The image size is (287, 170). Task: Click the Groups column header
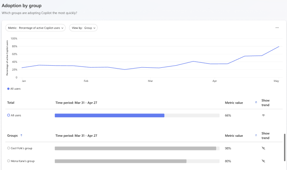click(12, 136)
